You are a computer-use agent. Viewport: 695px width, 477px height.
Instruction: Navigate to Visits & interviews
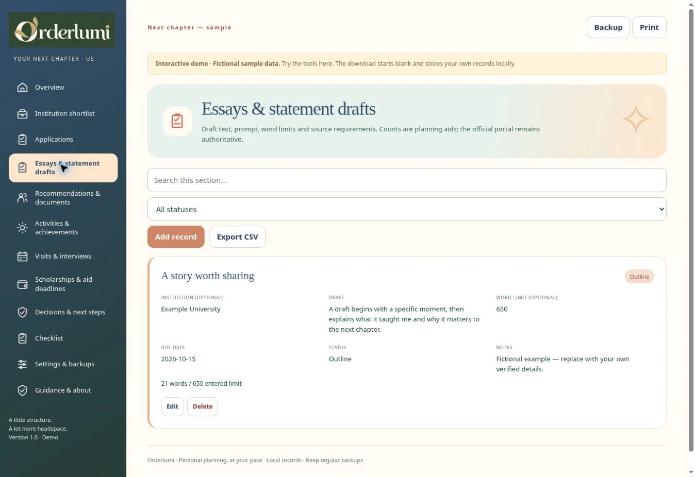coord(63,257)
